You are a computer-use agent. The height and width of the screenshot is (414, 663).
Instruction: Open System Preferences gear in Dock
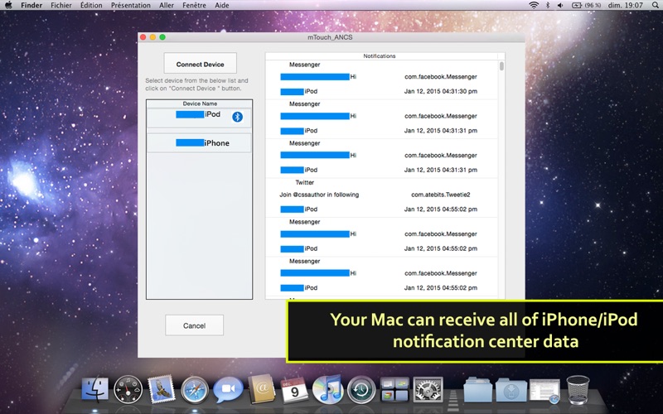pos(428,389)
